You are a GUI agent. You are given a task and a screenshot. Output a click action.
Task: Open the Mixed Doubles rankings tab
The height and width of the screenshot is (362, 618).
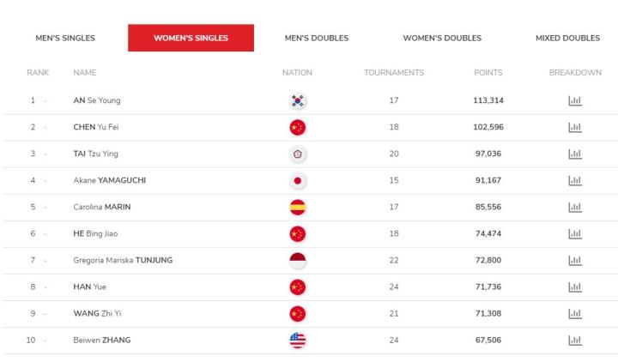[x=567, y=39]
